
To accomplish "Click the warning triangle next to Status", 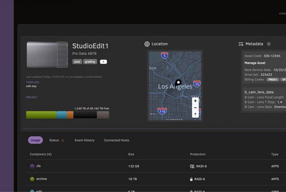I will (62, 140).
